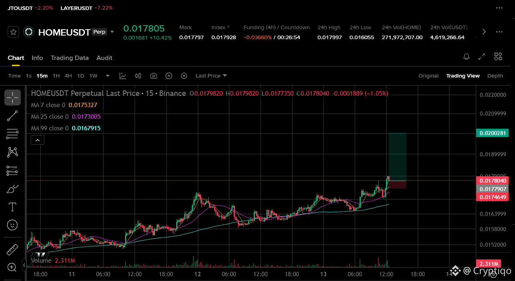Click the HOMEUSDT coin logo
The height and width of the screenshot is (281, 515).
coord(29,32)
